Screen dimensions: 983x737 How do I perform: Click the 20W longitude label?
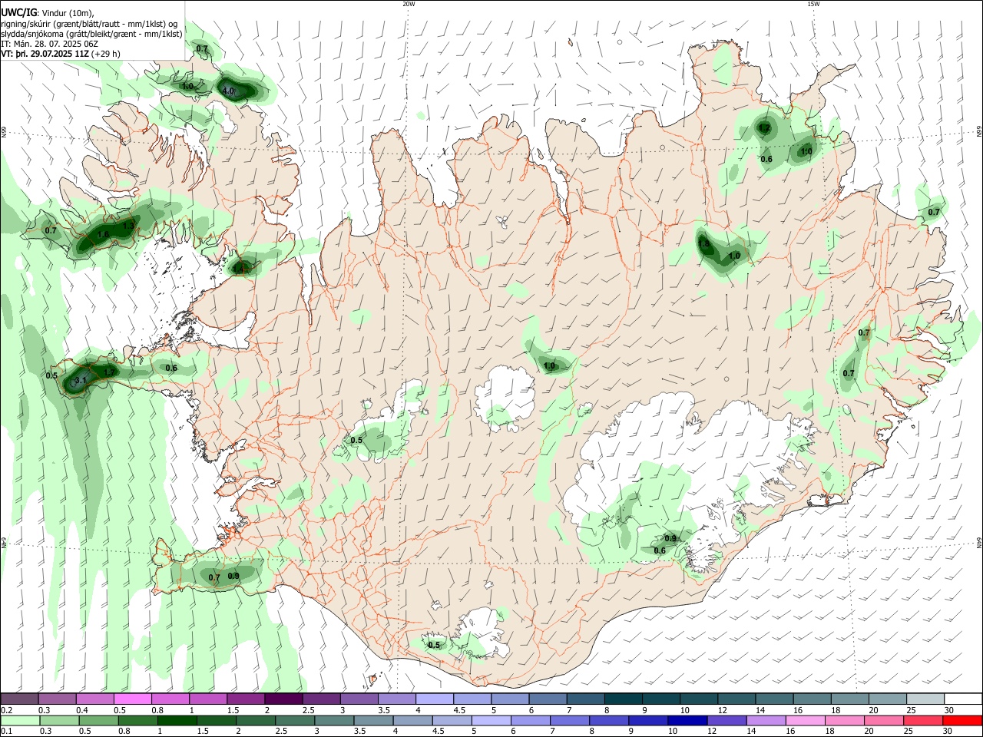[409, 4]
